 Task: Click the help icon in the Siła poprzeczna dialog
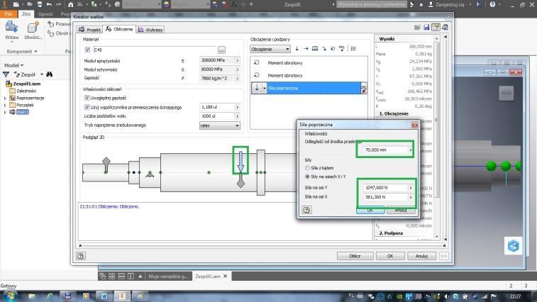tap(306, 210)
